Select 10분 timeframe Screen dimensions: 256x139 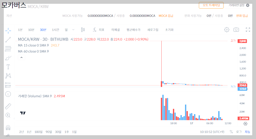31,30
